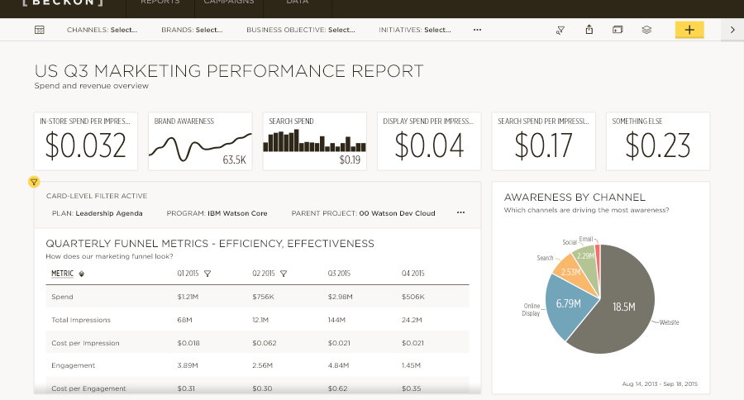Click the Q2 2015 column header label
Image resolution: width=744 pixels, height=400 pixels.
(264, 274)
